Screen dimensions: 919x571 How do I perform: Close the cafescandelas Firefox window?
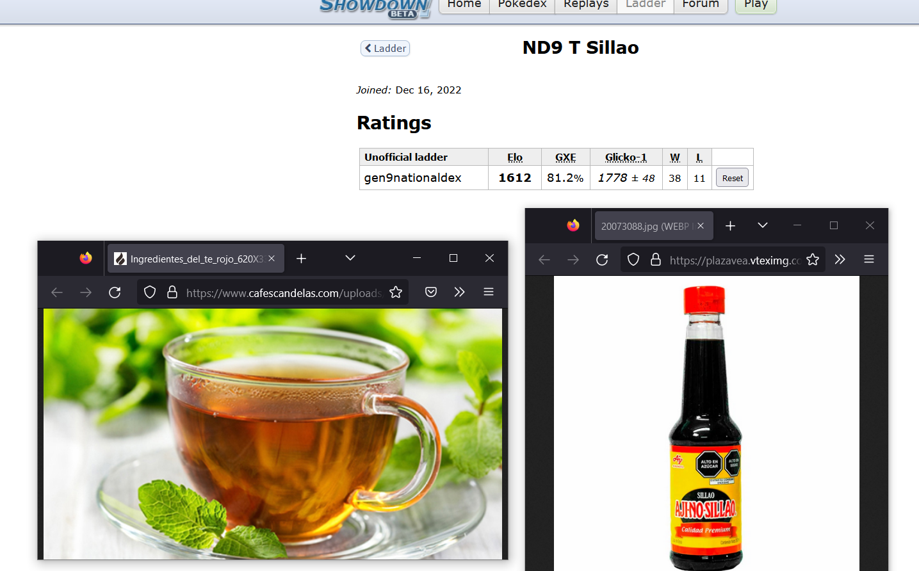tap(489, 258)
